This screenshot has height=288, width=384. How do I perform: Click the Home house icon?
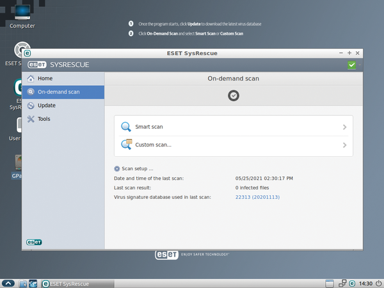(x=31, y=78)
